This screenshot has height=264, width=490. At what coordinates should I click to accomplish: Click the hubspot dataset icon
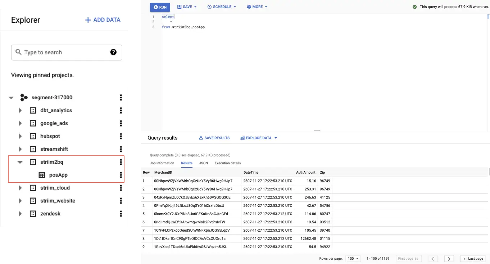pos(33,136)
